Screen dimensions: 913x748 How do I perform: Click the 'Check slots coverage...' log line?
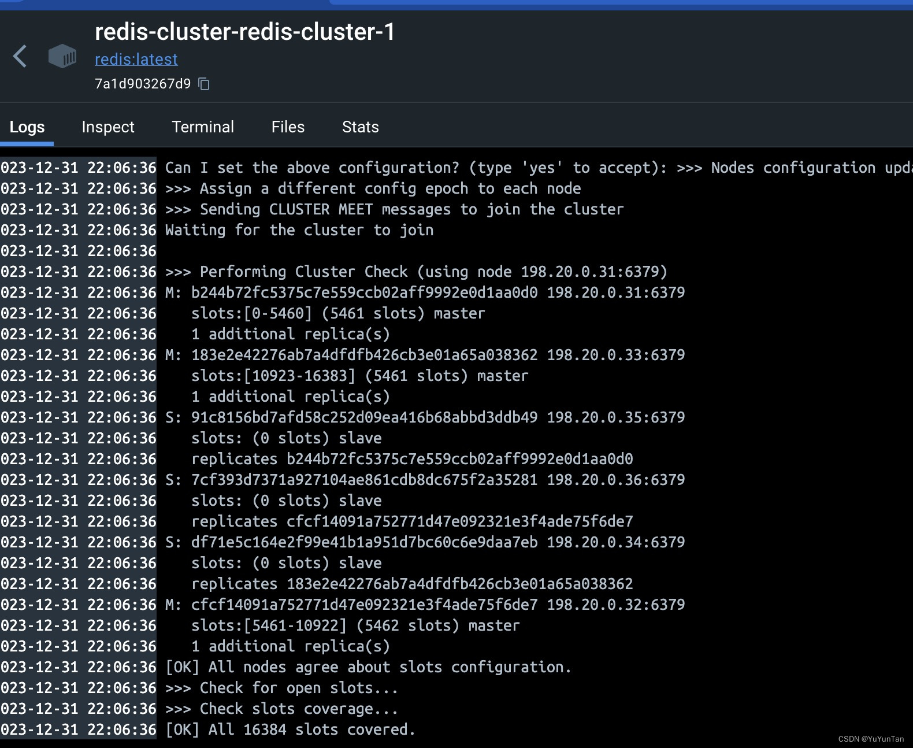[x=282, y=709]
